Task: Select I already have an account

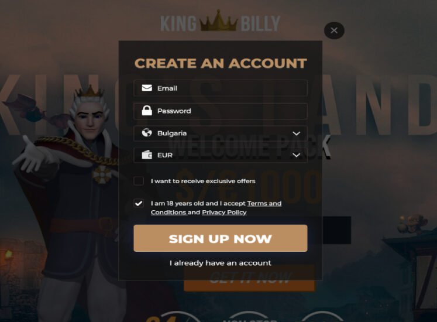Action: (x=221, y=263)
